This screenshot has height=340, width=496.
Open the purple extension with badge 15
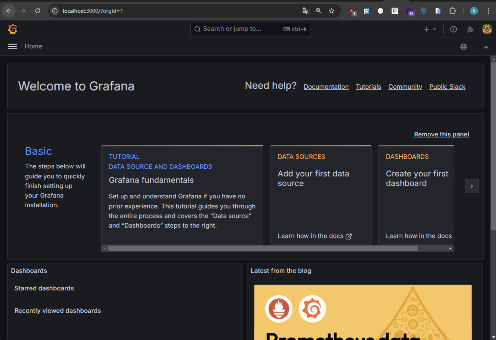tap(410, 12)
